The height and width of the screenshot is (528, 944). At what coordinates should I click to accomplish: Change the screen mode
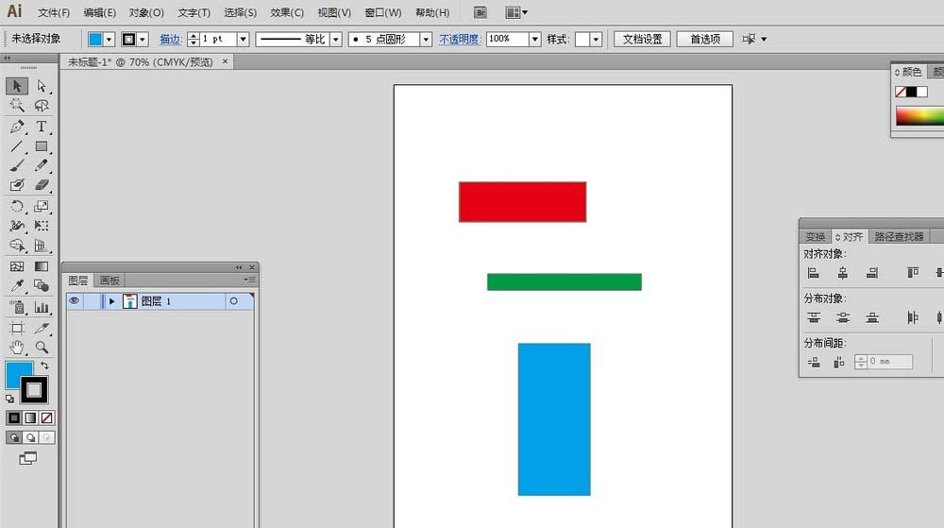click(x=27, y=459)
